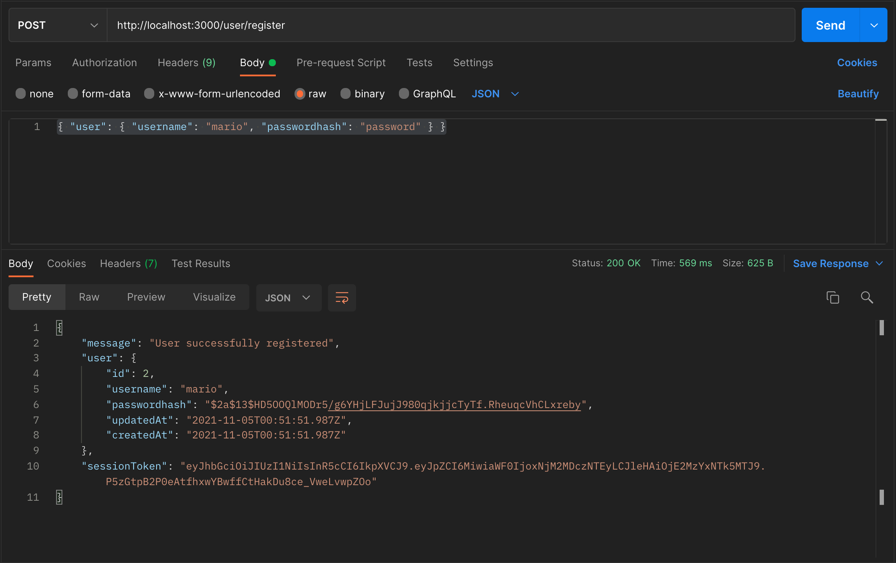Switch to the Pre-request Script tab
The width and height of the screenshot is (896, 563).
tap(341, 62)
